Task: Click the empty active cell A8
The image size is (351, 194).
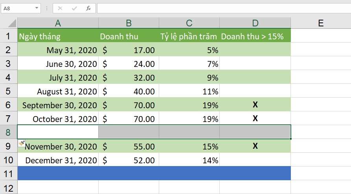Action: (58, 132)
